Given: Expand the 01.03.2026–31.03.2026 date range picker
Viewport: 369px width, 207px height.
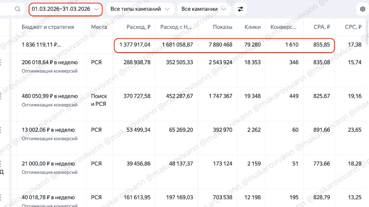Looking at the screenshot, I should click(x=65, y=9).
